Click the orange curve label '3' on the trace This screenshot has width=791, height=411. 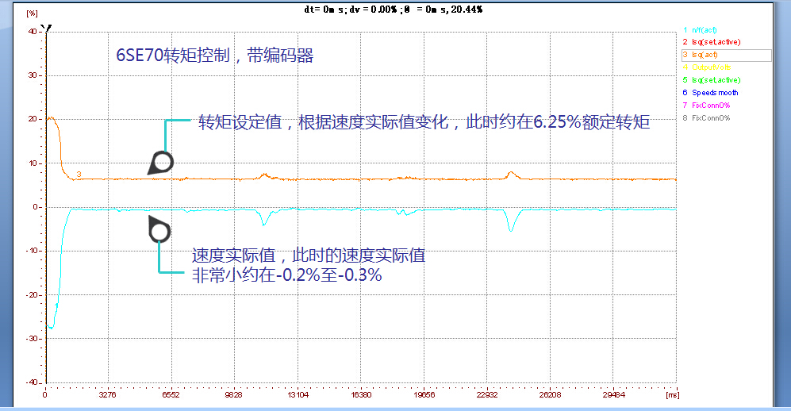[79, 174]
